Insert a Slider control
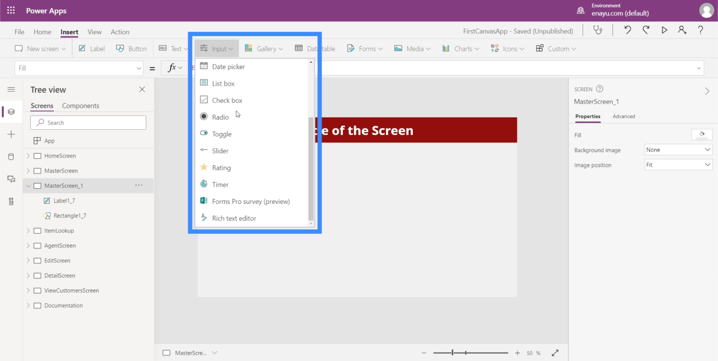The height and width of the screenshot is (361, 718). pos(252,151)
